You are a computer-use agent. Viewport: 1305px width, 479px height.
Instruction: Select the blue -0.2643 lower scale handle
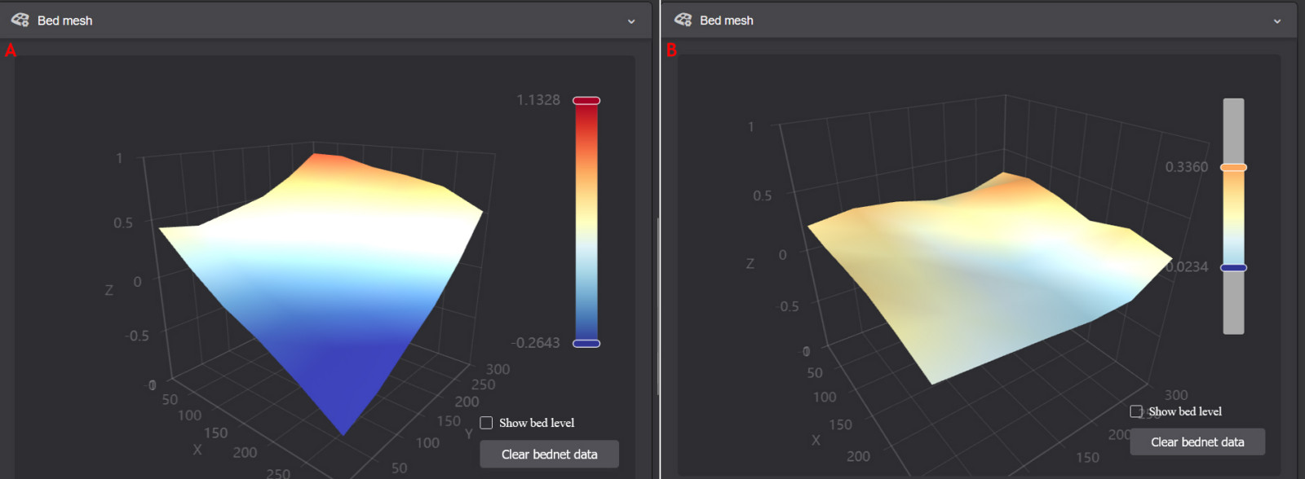click(586, 343)
